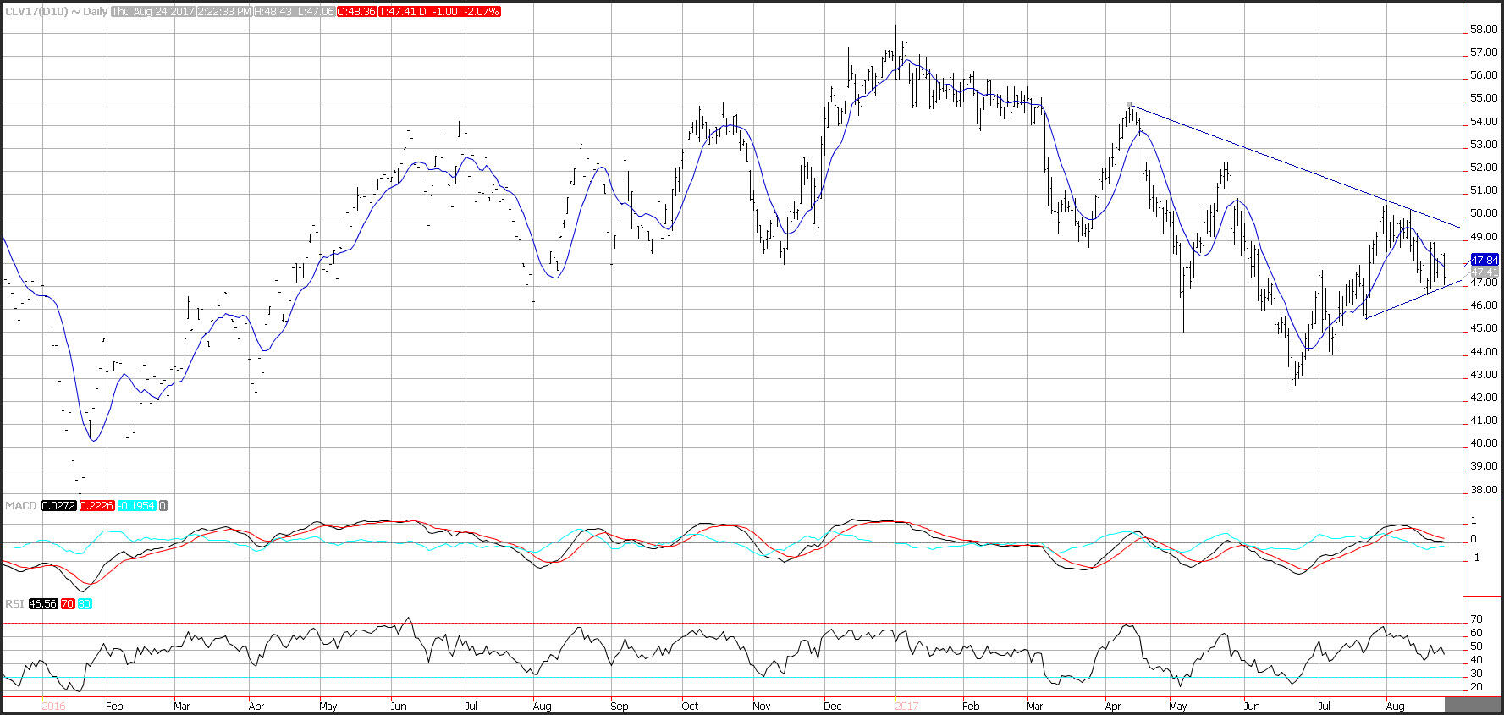The width and height of the screenshot is (1504, 715).
Task: Select the Thu Aug 24 2017 date box
Action: coord(152,12)
